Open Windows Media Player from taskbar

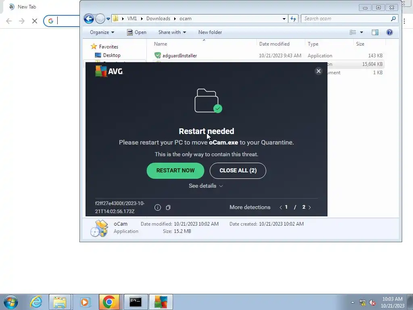pos(85,302)
